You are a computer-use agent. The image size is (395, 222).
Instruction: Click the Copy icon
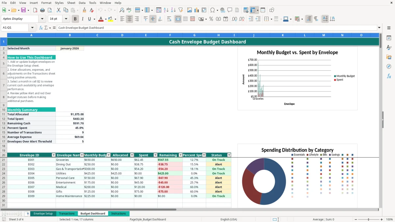click(66, 10)
